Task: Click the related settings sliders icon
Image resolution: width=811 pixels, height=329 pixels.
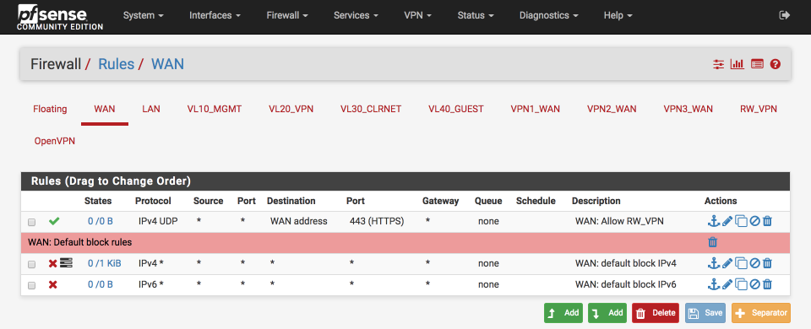Action: (718, 65)
